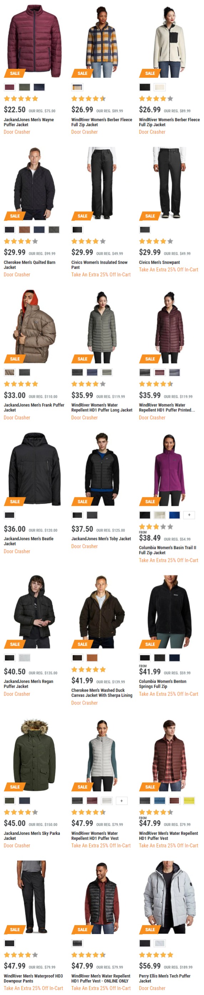This screenshot has width=204, height=995.
Task: Open Civics Women's Insulated Snow Pant link
Action: 99,265
